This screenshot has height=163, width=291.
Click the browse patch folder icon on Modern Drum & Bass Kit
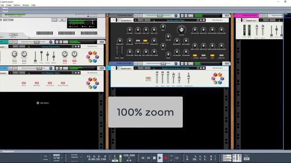(x=201, y=68)
